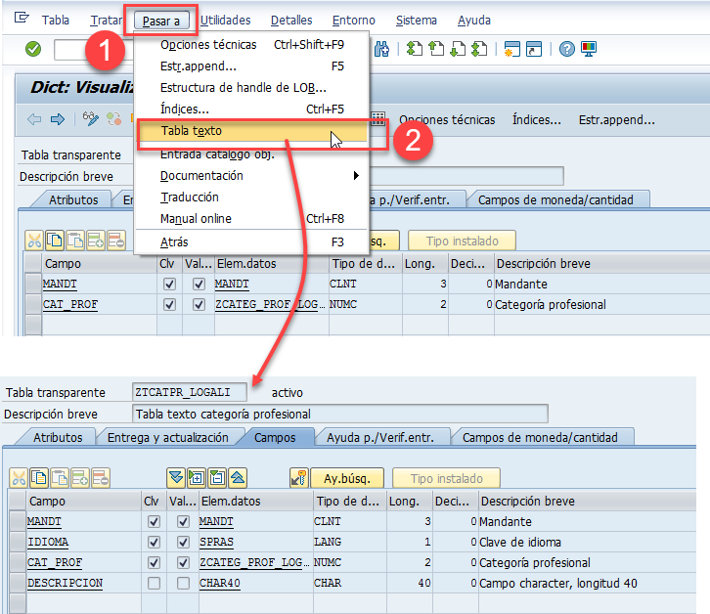Toggle the Val checkbox of DESCRIPCION row
Screen dimensions: 710x614
coord(184,583)
